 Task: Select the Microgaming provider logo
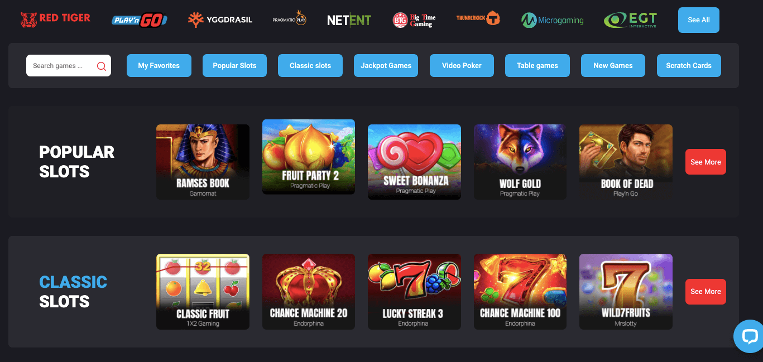pos(552,21)
